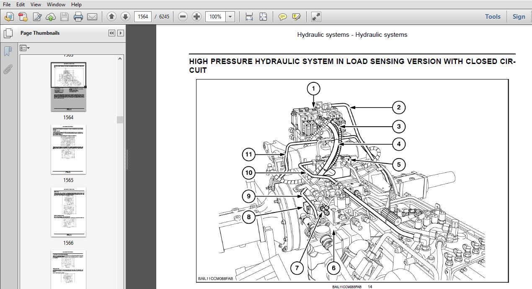Click the zoom level field showing 100%

tap(215, 17)
